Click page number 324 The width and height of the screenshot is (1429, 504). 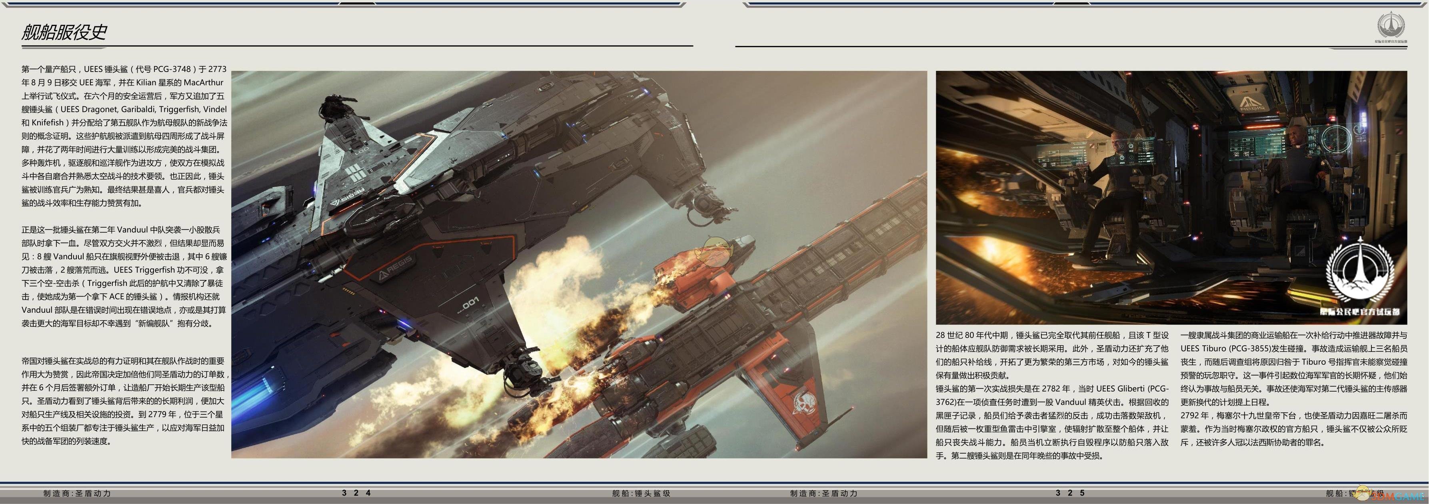(356, 493)
